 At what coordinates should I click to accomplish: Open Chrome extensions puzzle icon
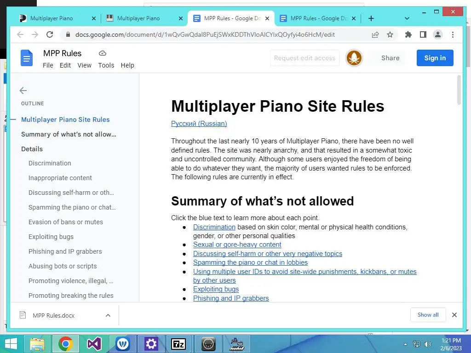click(x=408, y=34)
